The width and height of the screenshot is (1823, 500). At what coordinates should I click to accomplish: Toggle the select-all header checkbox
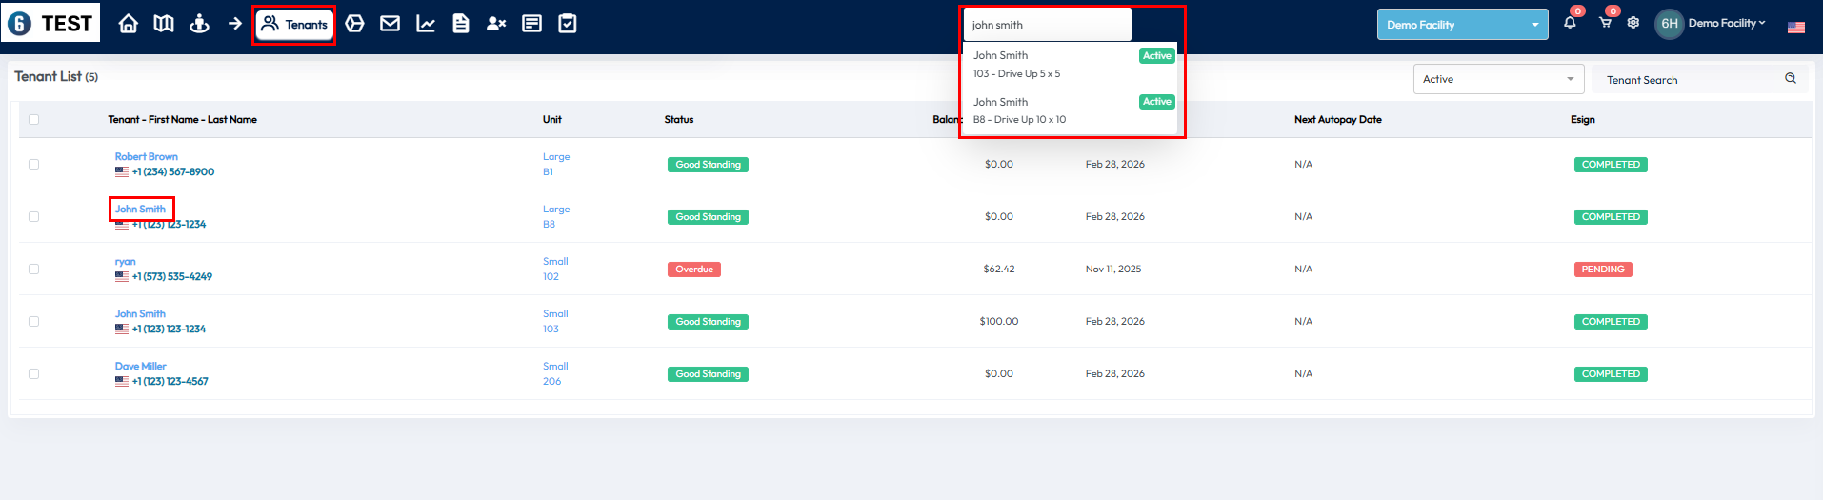click(x=34, y=120)
